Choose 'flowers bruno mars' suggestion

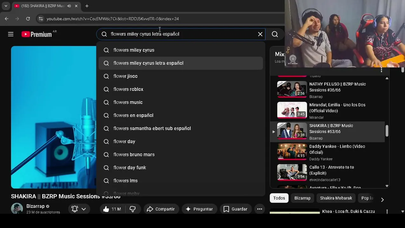181,155
